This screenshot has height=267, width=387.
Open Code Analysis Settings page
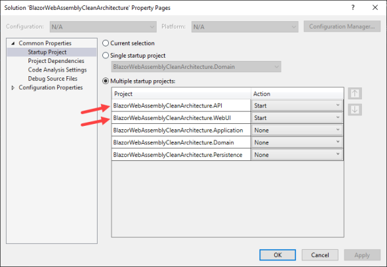tap(57, 70)
